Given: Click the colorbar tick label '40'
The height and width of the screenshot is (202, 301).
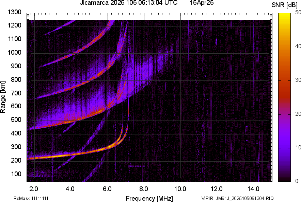Looking at the screenshot, I should tap(298, 46).
